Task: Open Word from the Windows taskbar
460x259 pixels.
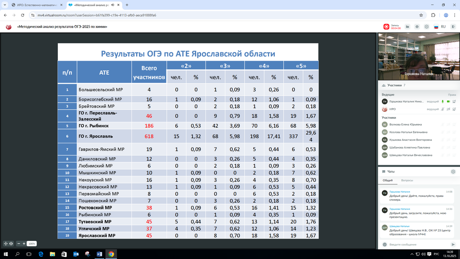Action: [99, 254]
